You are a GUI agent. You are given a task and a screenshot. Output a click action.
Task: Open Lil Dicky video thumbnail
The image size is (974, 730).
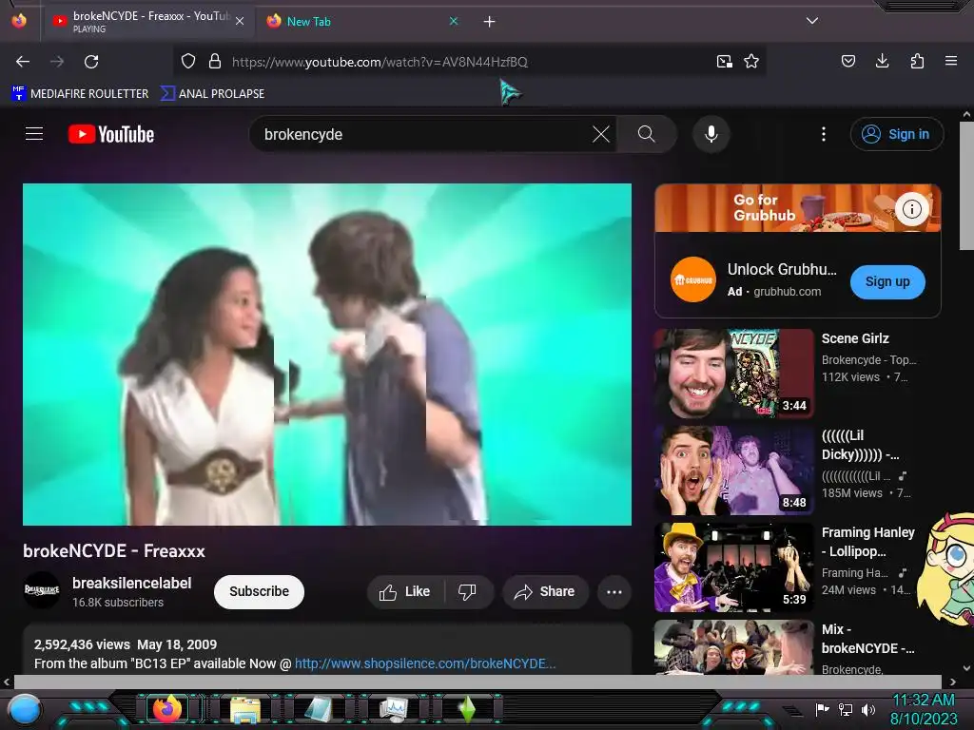[x=733, y=471]
